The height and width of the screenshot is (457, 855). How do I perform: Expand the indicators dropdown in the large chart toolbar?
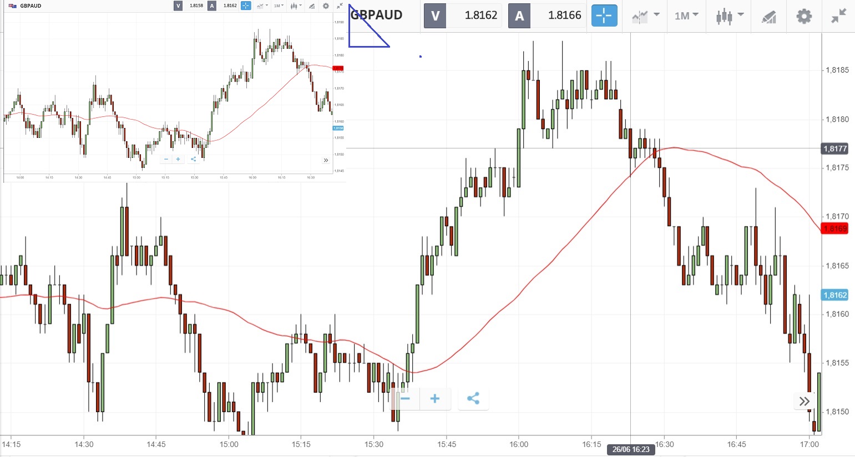pos(645,16)
